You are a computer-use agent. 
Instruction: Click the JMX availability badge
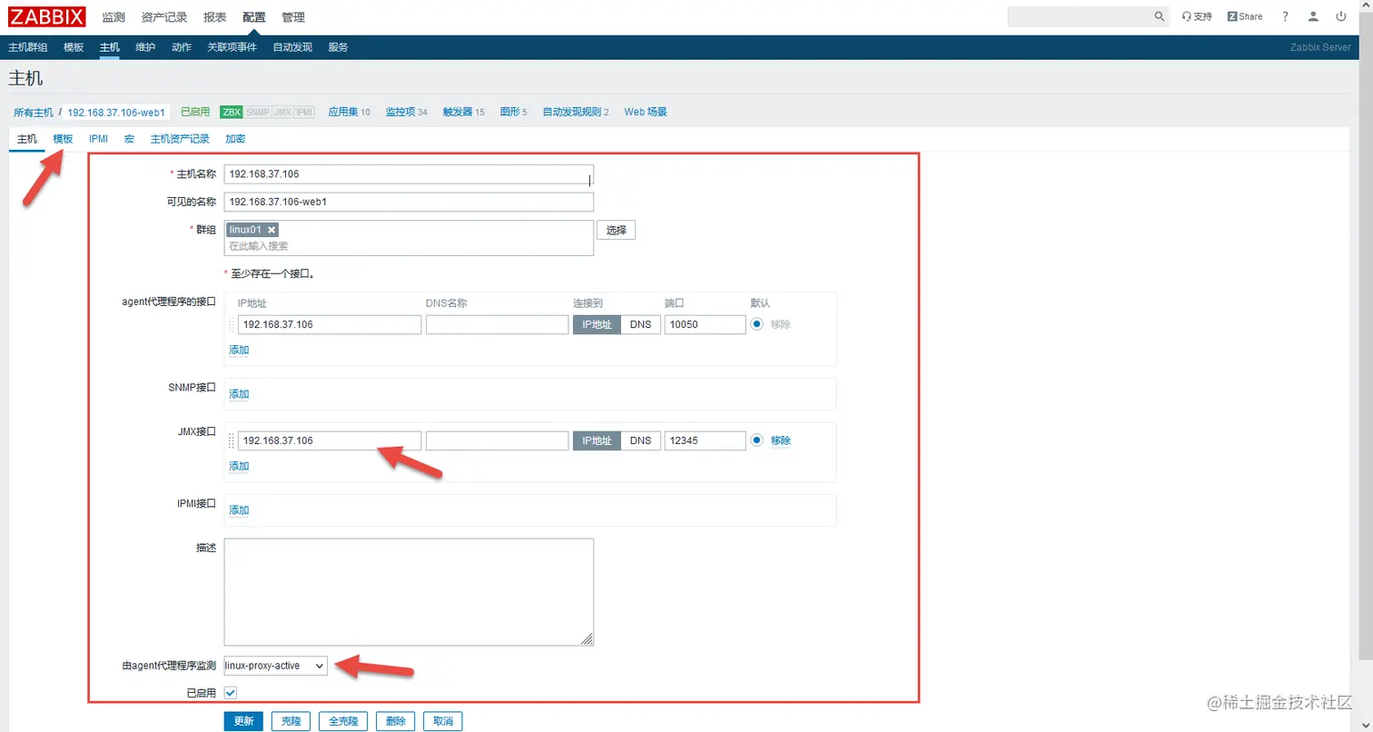pos(282,112)
